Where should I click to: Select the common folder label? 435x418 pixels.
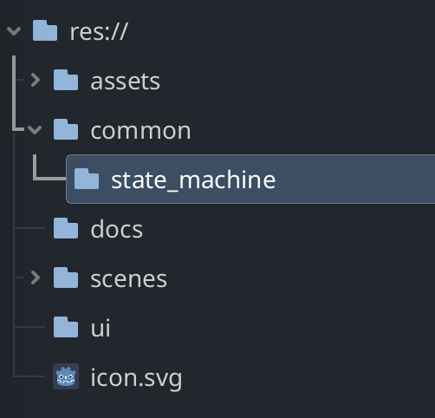pos(140,131)
